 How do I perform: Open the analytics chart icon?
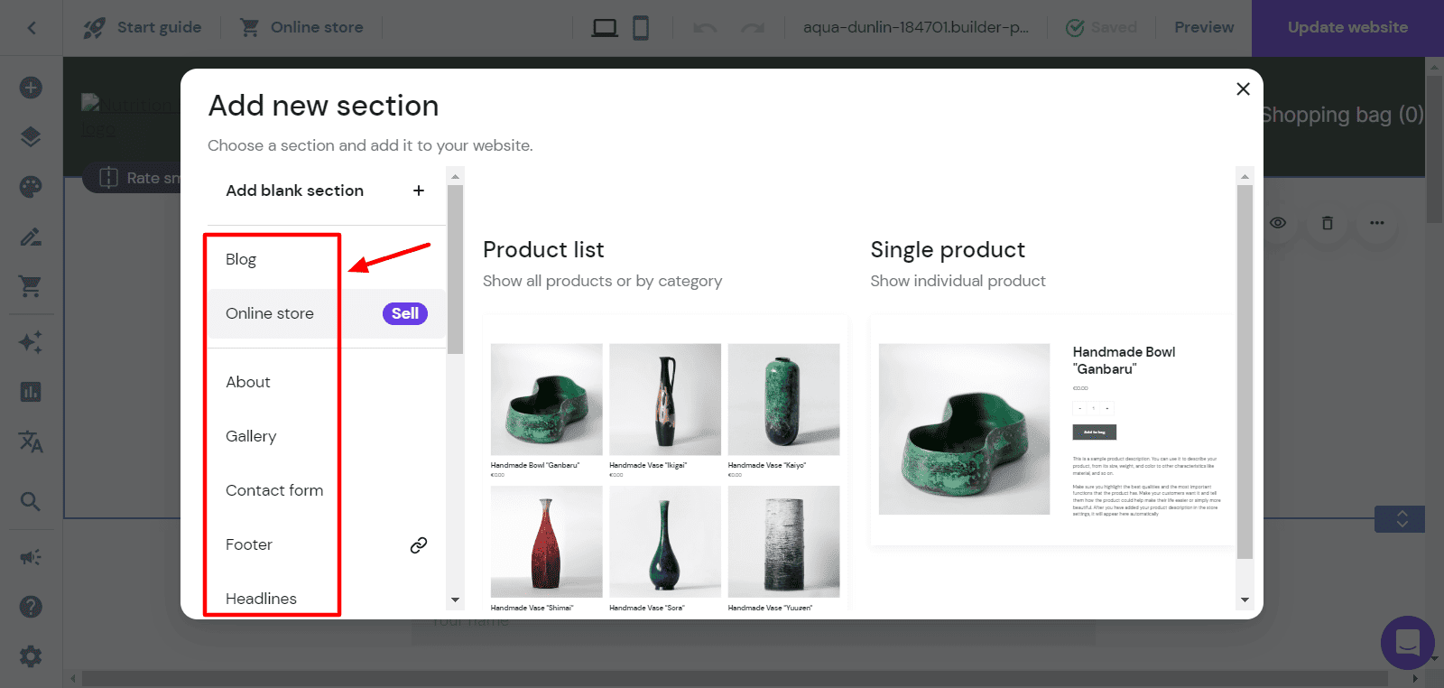click(x=31, y=392)
